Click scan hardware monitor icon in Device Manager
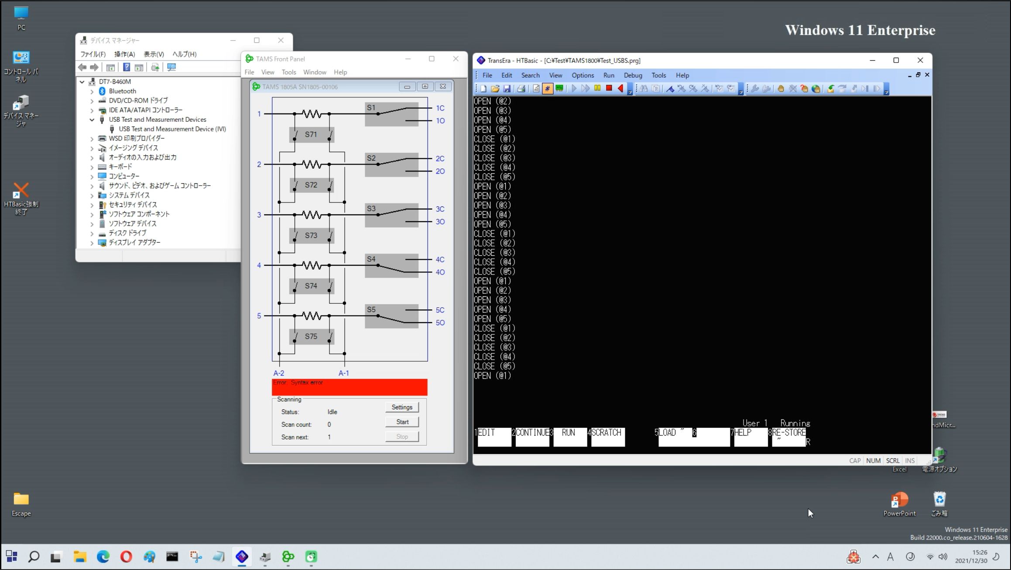Screen dimensions: 1011x570 click(x=171, y=67)
